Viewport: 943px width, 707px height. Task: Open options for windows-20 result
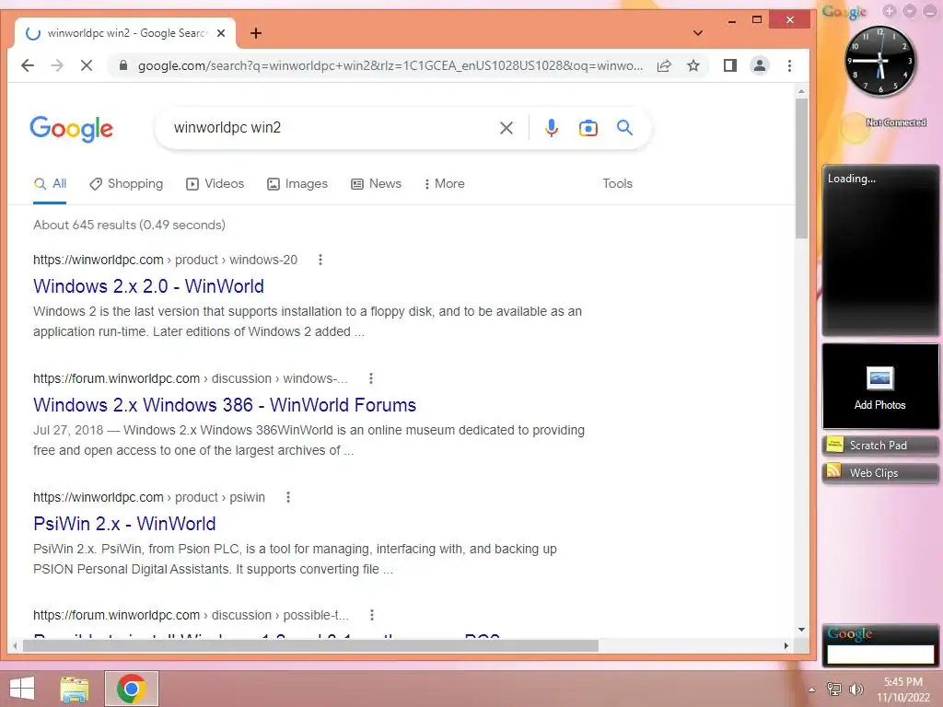[320, 260]
